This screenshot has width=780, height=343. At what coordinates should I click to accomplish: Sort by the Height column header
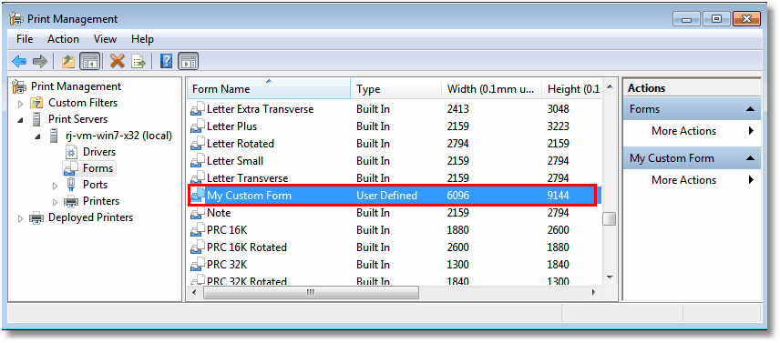[x=572, y=89]
